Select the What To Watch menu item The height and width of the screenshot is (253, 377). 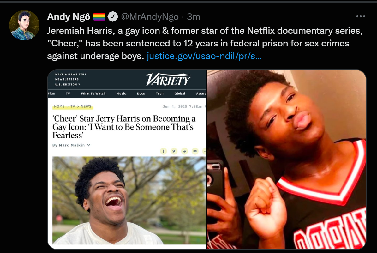pos(93,93)
